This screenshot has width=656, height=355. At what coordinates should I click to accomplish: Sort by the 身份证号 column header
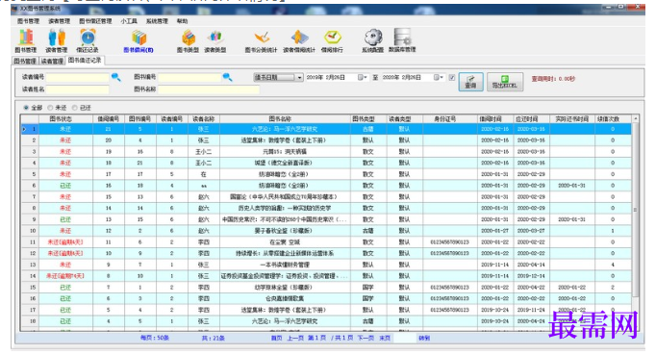click(x=450, y=119)
